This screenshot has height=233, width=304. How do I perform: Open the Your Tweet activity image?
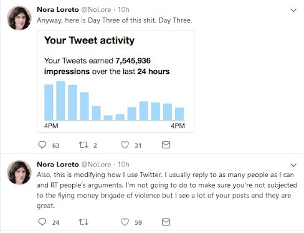(115, 81)
